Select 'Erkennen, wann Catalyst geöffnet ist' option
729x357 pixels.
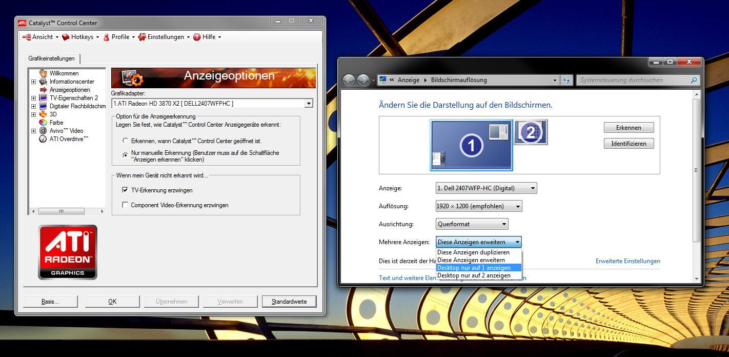pyautogui.click(x=126, y=141)
